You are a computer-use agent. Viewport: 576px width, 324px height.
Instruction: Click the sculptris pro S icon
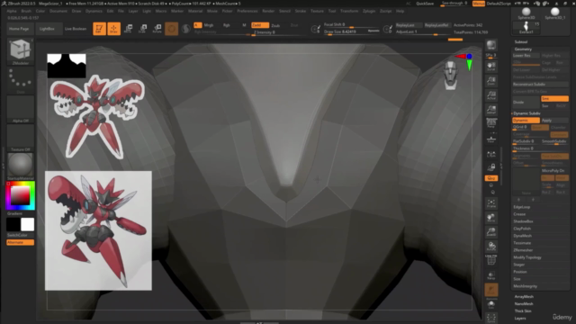point(186,29)
